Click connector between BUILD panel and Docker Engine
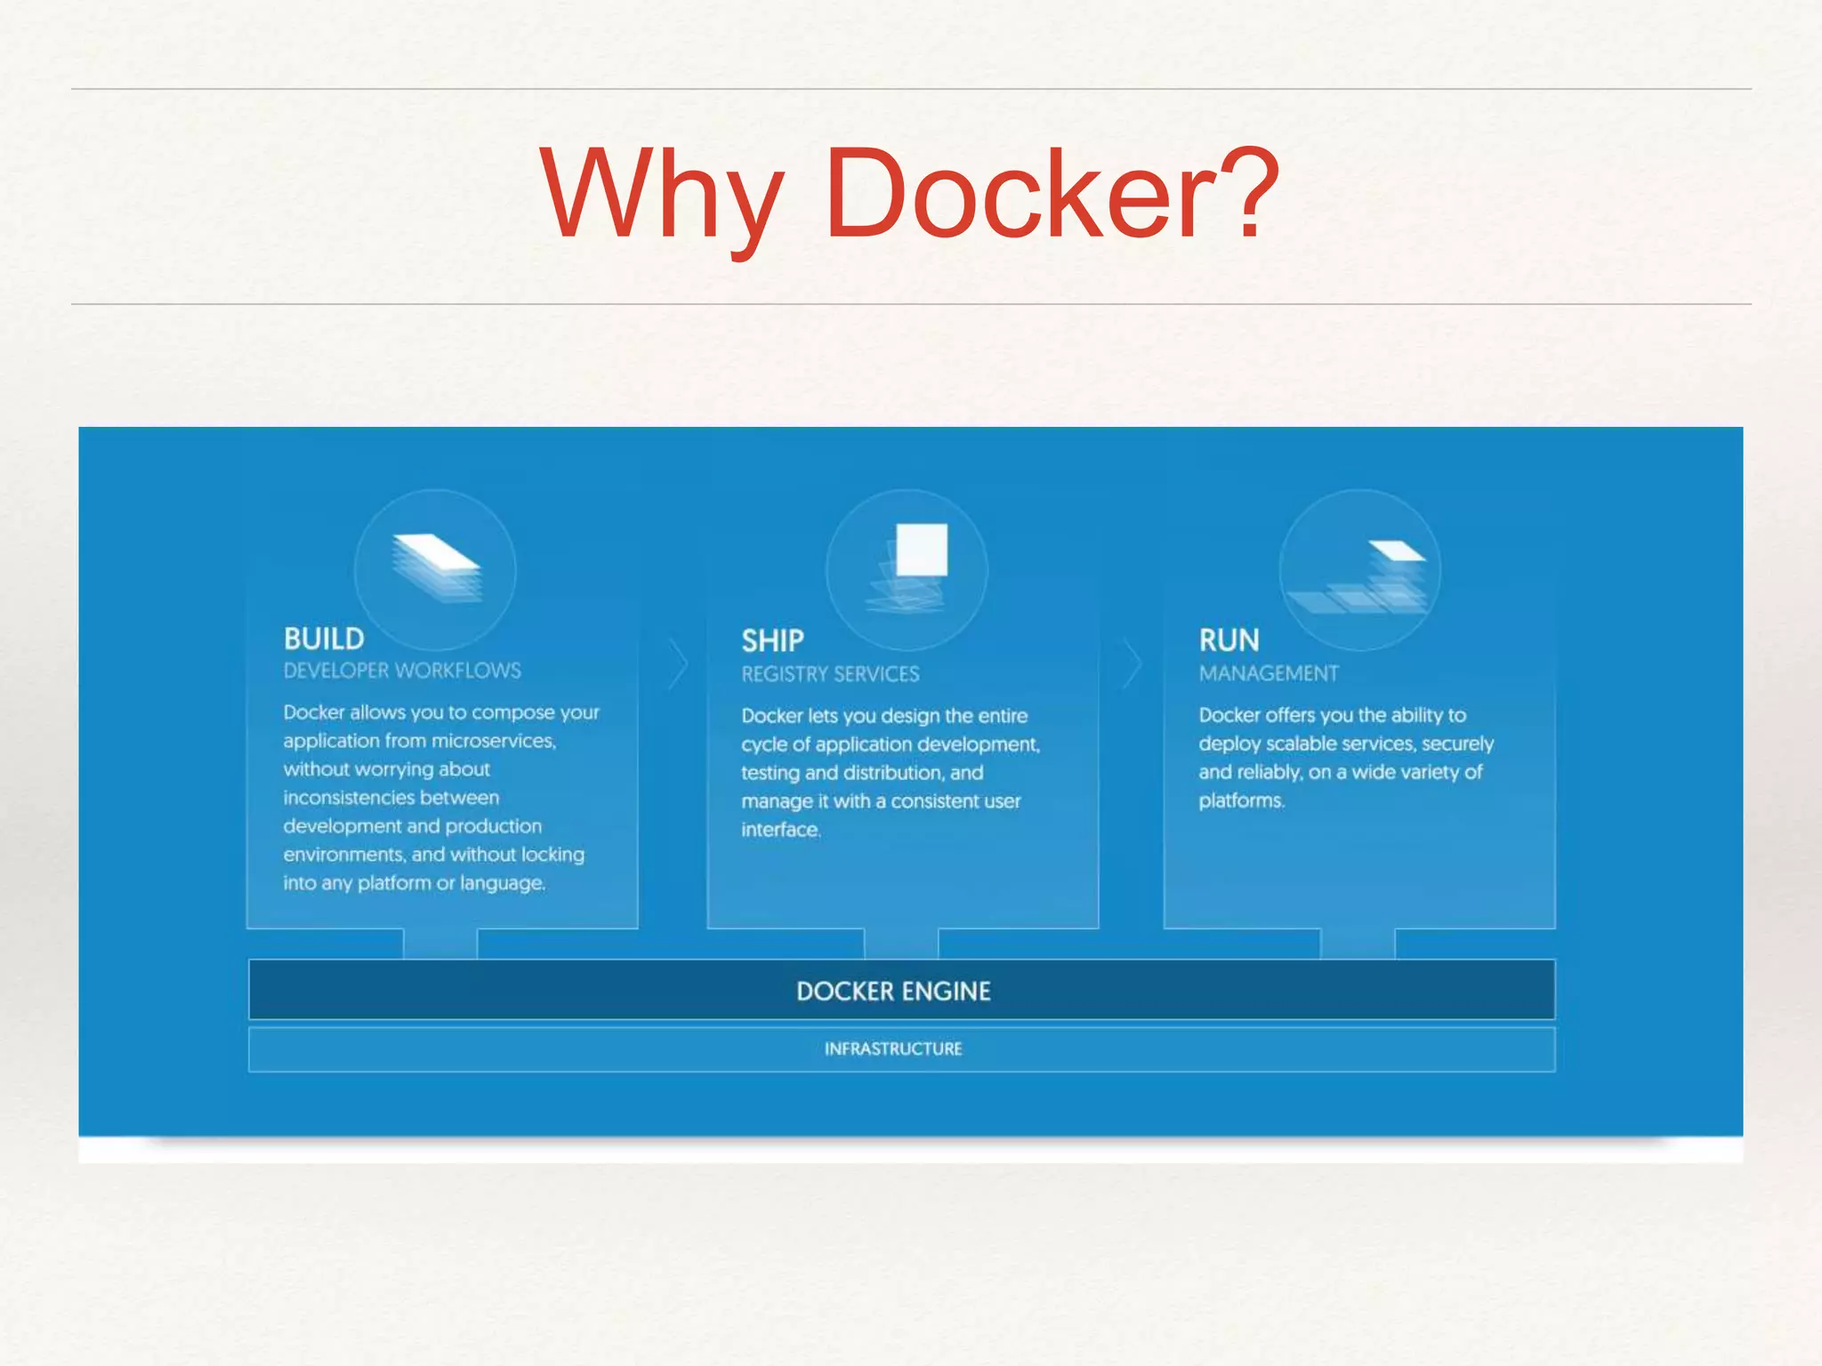Image resolution: width=1822 pixels, height=1366 pixels. 440,944
